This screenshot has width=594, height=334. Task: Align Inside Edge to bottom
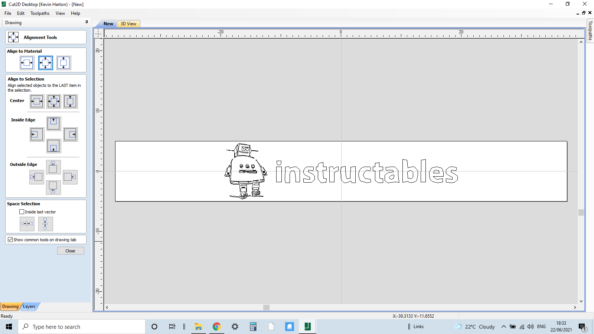53,146
